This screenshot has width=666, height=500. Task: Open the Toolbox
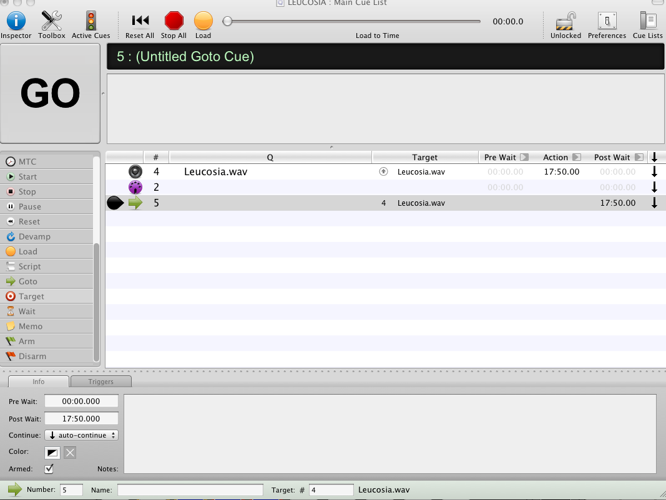coord(51,21)
